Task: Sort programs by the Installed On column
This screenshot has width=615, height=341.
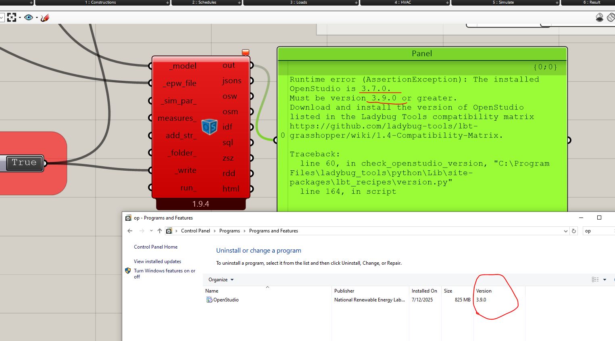Action: point(425,291)
